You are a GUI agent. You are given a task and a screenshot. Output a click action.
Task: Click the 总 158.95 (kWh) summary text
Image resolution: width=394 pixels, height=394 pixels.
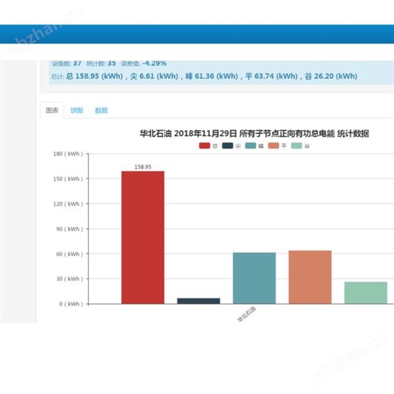(94, 76)
